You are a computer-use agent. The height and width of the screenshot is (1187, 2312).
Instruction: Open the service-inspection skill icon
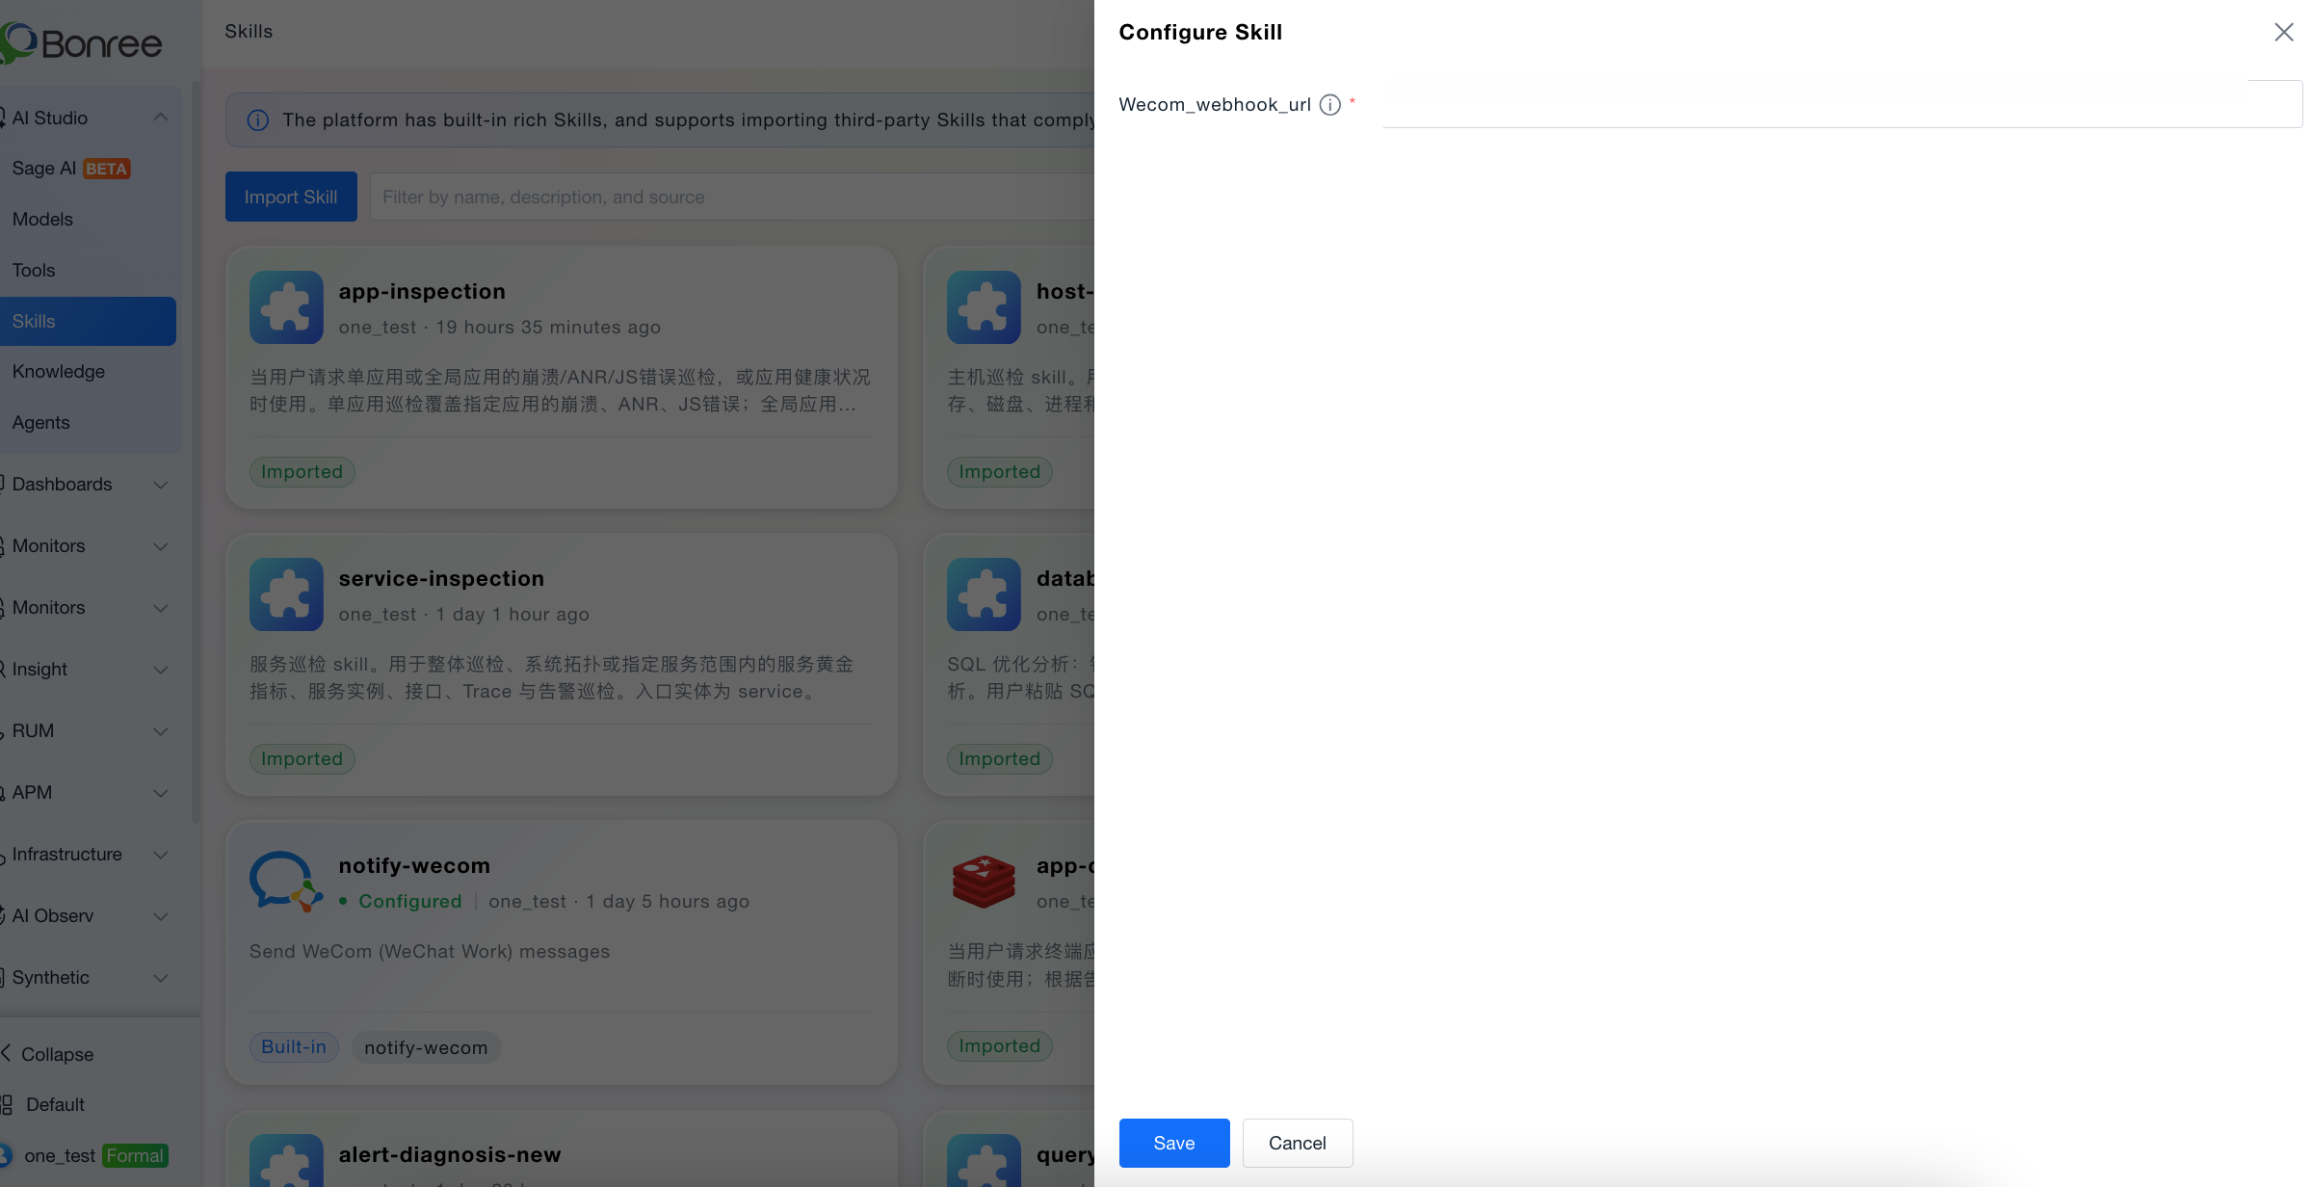tap(286, 594)
